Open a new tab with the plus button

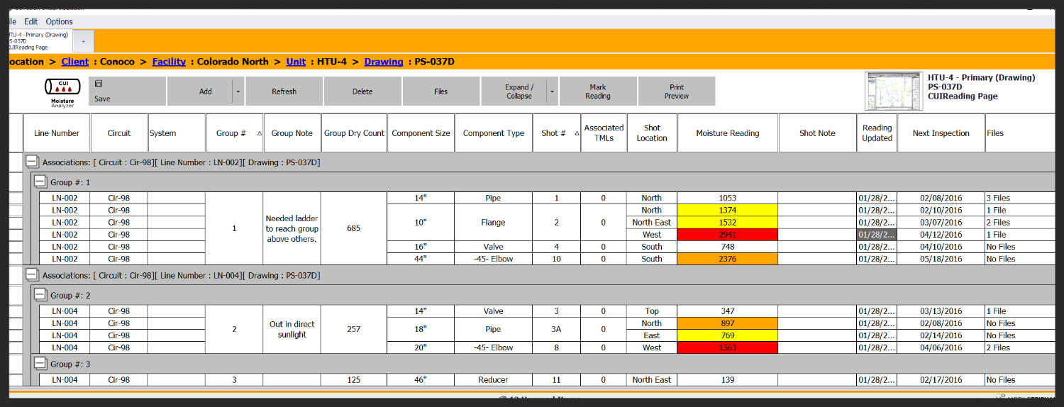tap(82, 41)
